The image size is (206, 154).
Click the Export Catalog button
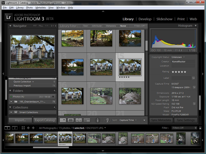coord(45,120)
